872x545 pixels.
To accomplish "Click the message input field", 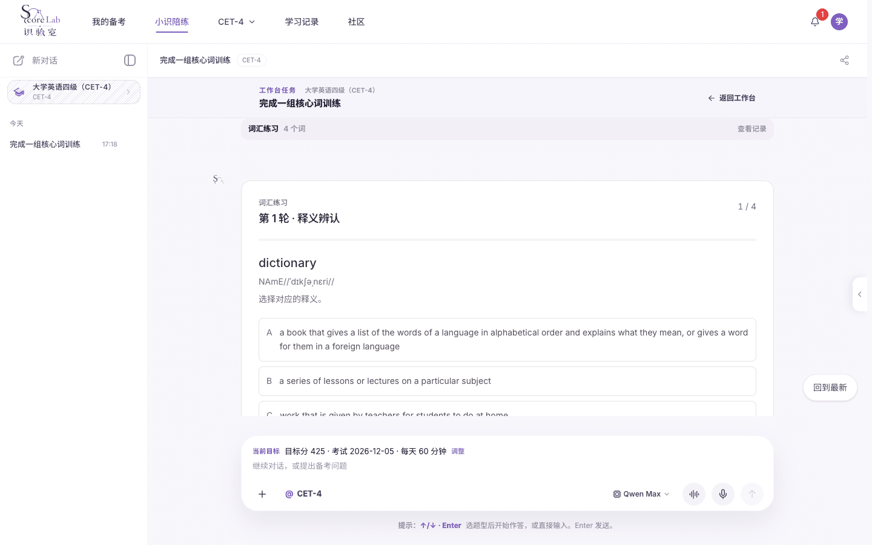I will pyautogui.click(x=507, y=466).
